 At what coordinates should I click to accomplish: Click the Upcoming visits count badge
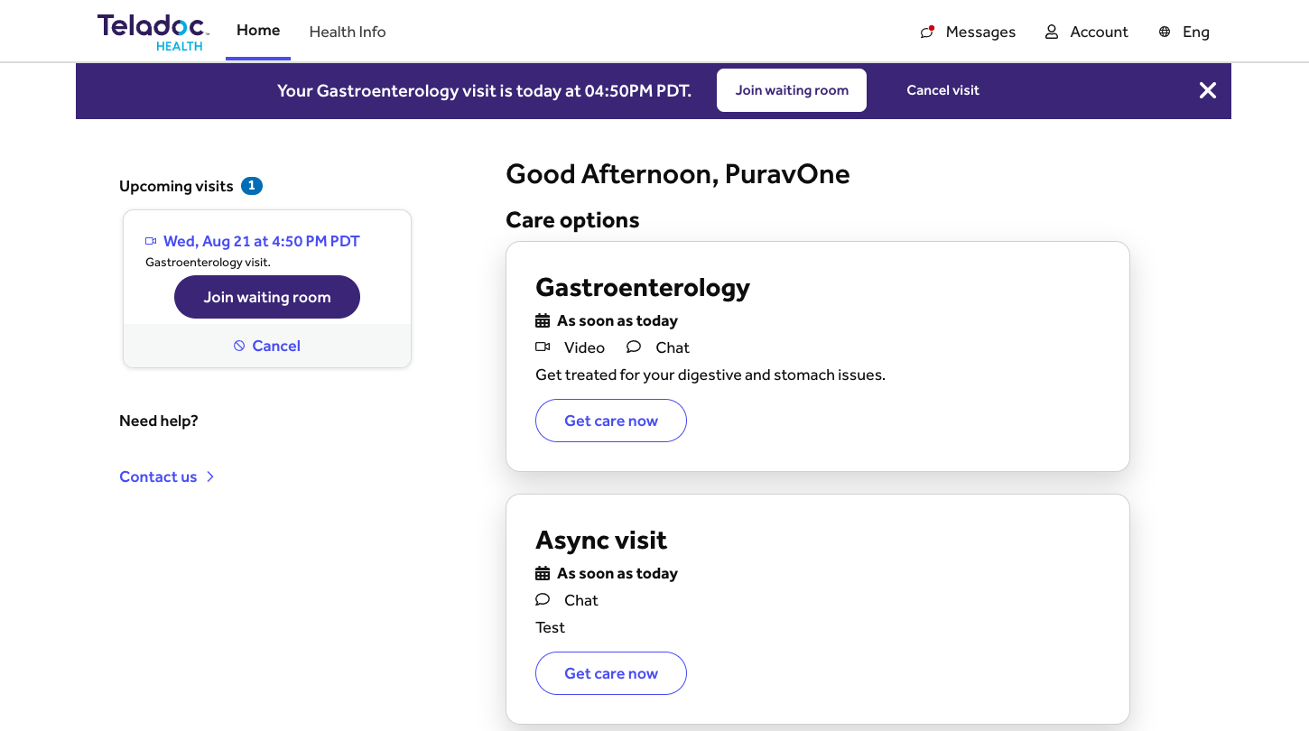tap(252, 186)
